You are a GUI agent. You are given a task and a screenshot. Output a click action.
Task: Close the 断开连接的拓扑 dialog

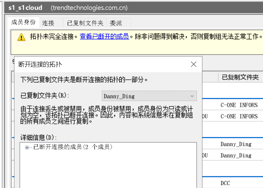click(193, 64)
